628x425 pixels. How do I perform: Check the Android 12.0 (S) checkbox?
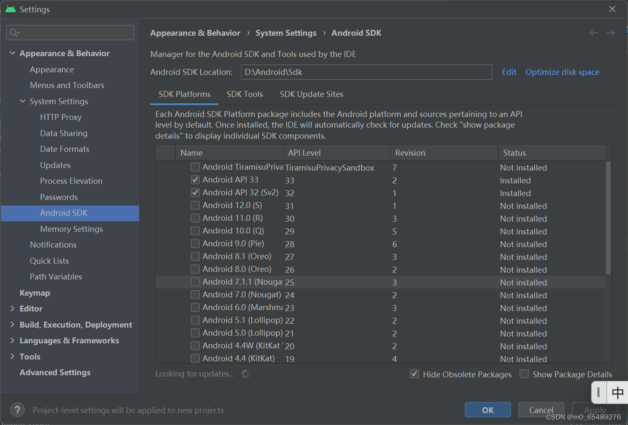tap(195, 205)
